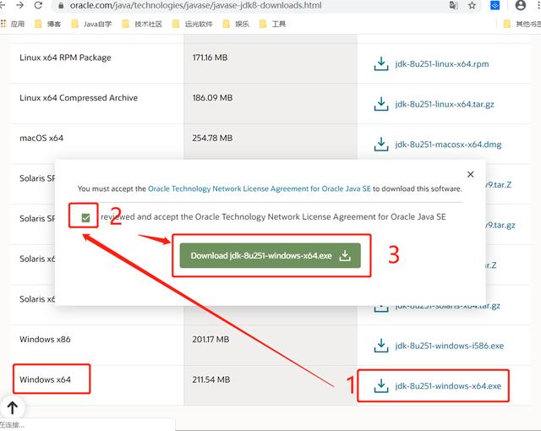Click download icon for jdk-8u251-linux-x64.tar.gz
This screenshot has height=431, width=541.
(x=381, y=104)
